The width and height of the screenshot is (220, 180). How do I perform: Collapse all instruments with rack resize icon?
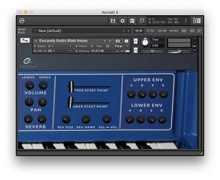click(x=199, y=31)
